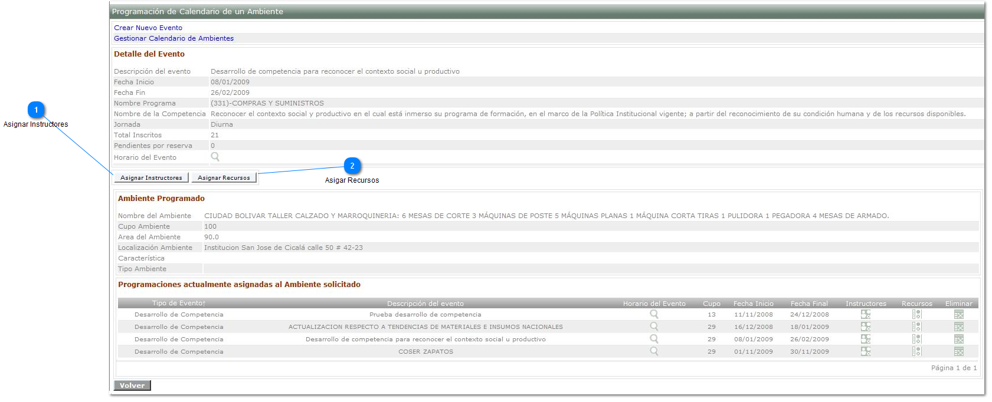
Task: Delete the ACTUALIZACION RESPECTO A TENDENCIAS event
Action: (959, 327)
